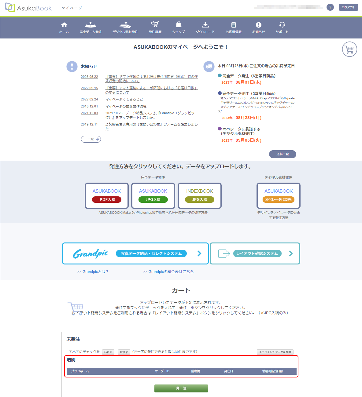Viewport: 362px width, 397px height.
Task: Select INDEXBOOK JPG入稿 order method
Action: point(200,196)
